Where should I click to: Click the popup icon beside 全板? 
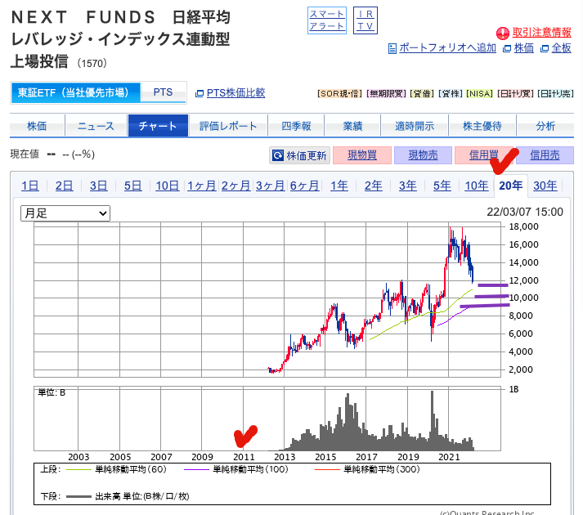545,48
